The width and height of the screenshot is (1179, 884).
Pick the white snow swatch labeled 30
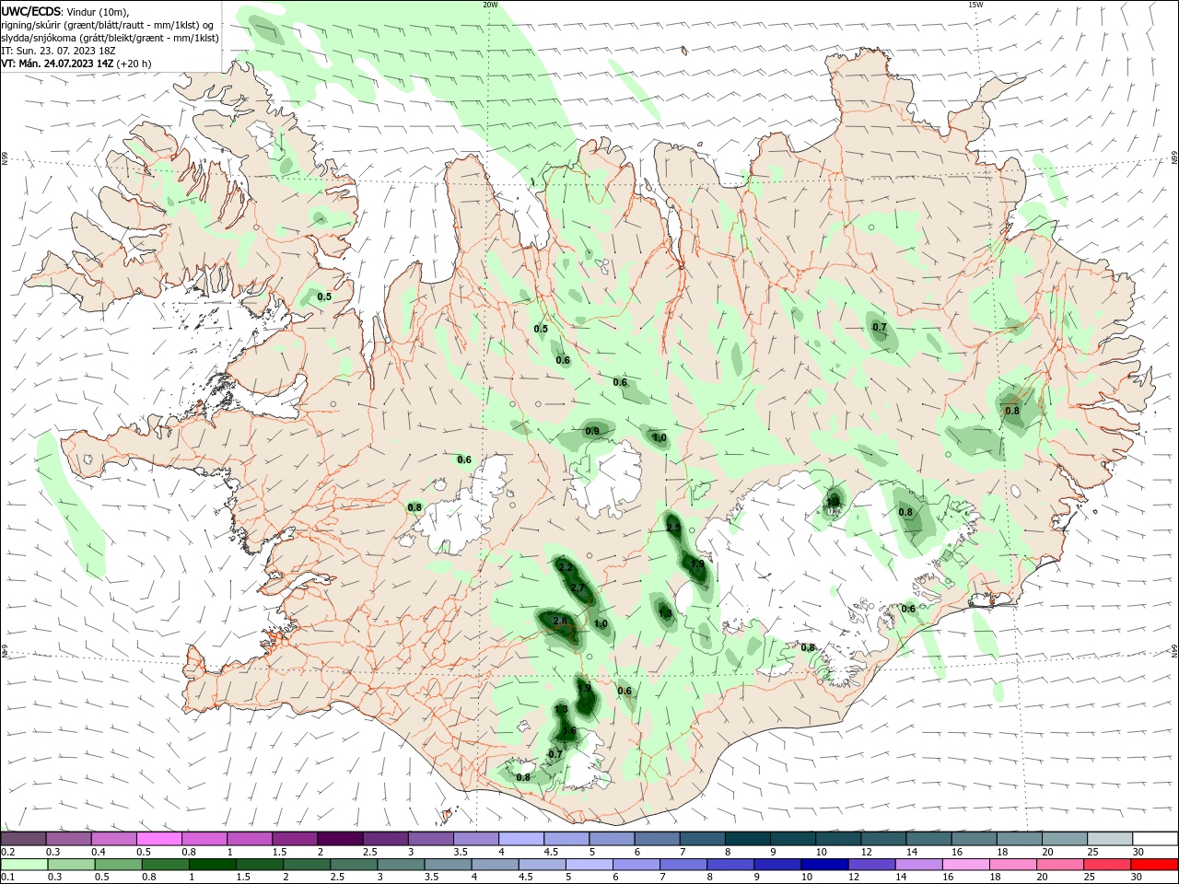click(x=1154, y=838)
